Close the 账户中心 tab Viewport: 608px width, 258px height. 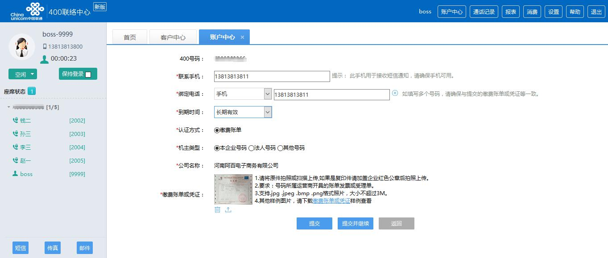pyautogui.click(x=242, y=37)
